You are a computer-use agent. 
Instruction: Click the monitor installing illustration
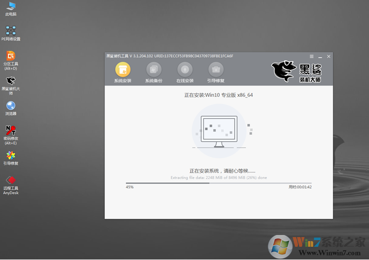[x=219, y=132]
